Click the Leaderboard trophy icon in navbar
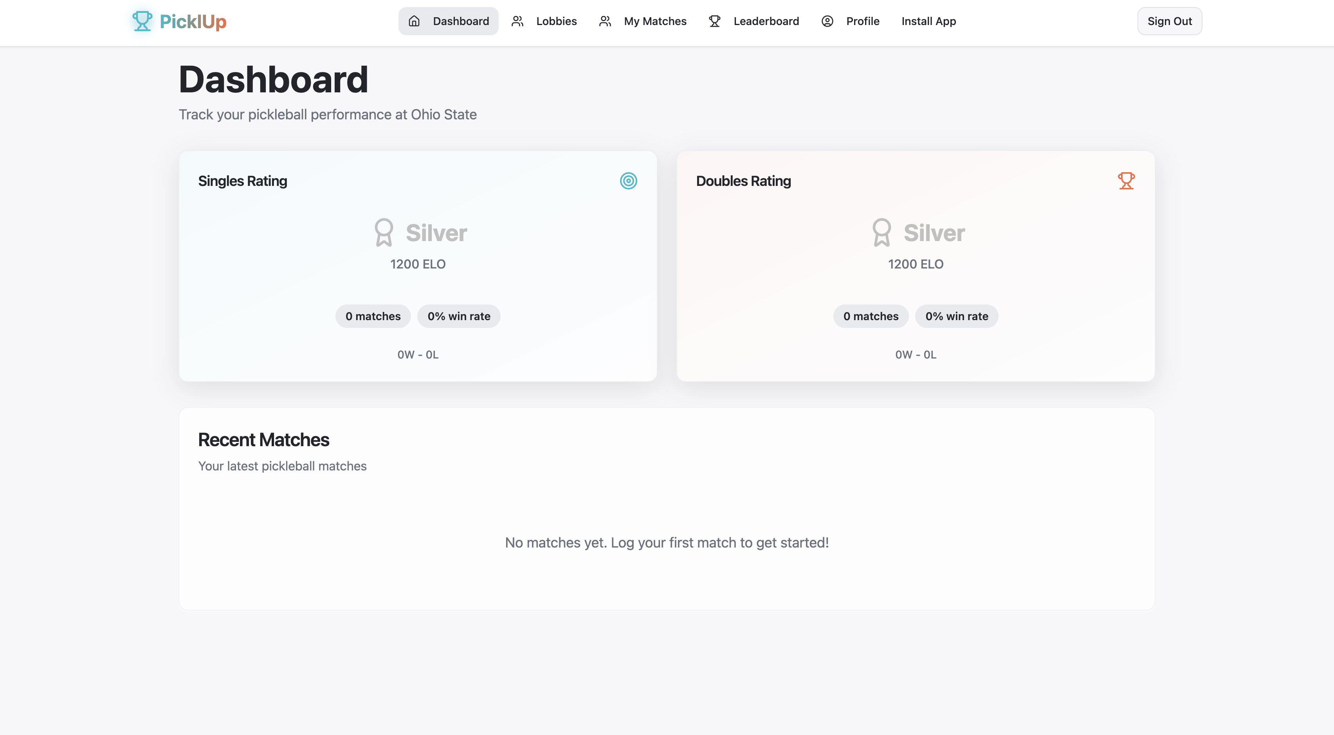This screenshot has width=1334, height=735. [715, 21]
